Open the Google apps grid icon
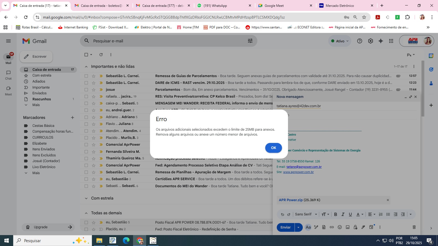The width and height of the screenshot is (438, 246). coord(391,41)
